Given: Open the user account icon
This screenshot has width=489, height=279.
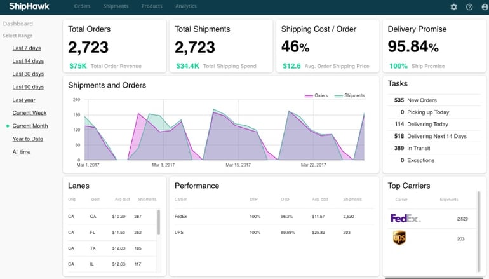Looking at the screenshot, I should pyautogui.click(x=485, y=6).
